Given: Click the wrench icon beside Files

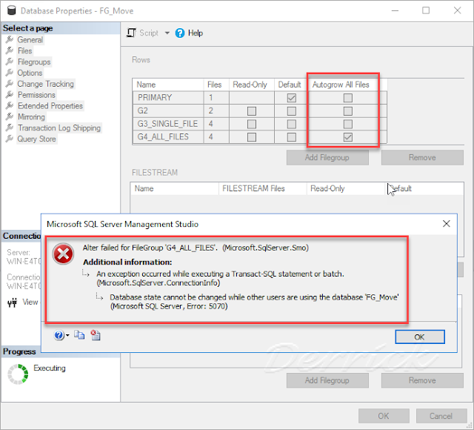Looking at the screenshot, I should [x=10, y=50].
